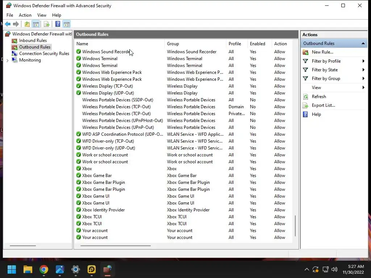Toggle the Action pane toolbar icon

coord(67,24)
